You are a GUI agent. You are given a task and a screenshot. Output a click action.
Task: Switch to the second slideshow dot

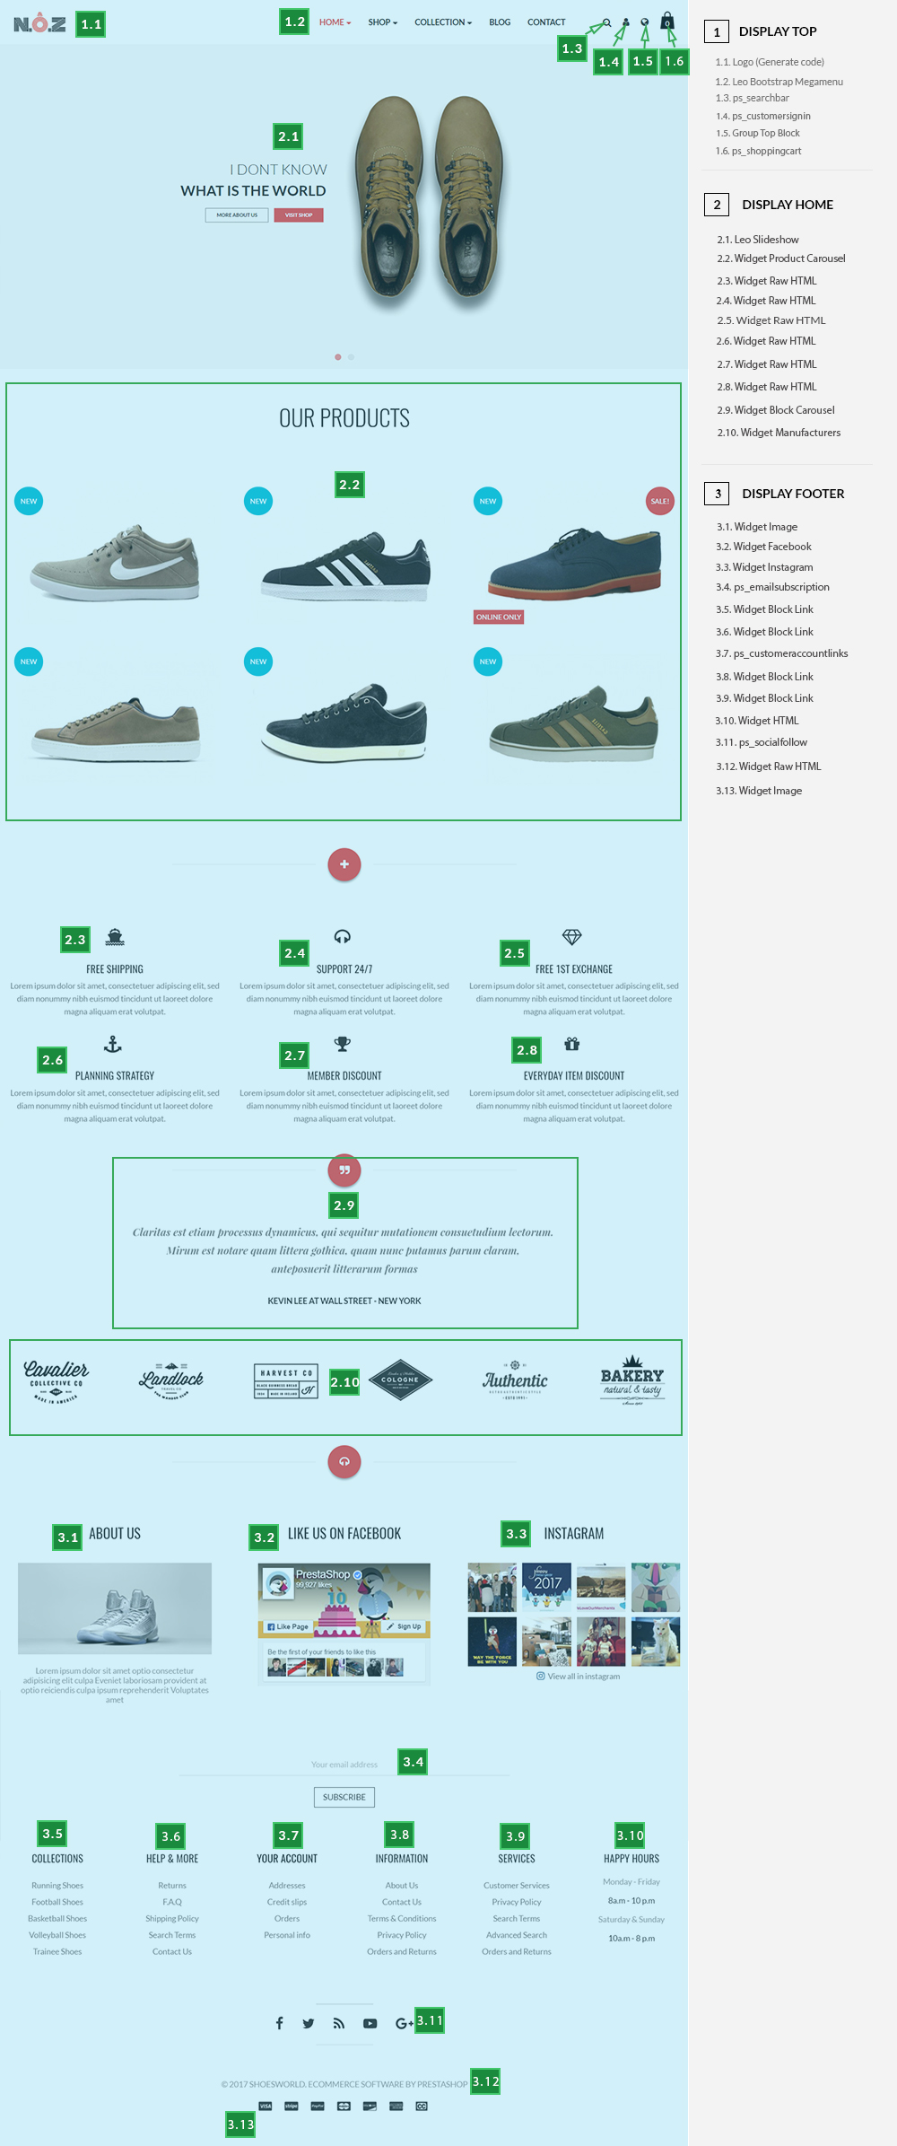(x=351, y=357)
